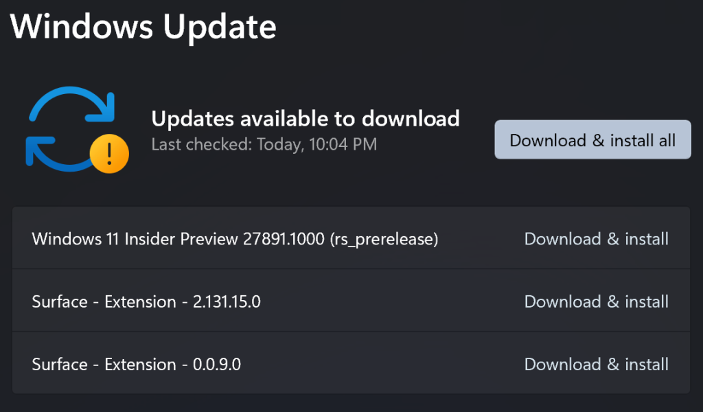The width and height of the screenshot is (703, 412).
Task: Click the (rs_prerelease) branch label
Action: pyautogui.click(x=384, y=239)
